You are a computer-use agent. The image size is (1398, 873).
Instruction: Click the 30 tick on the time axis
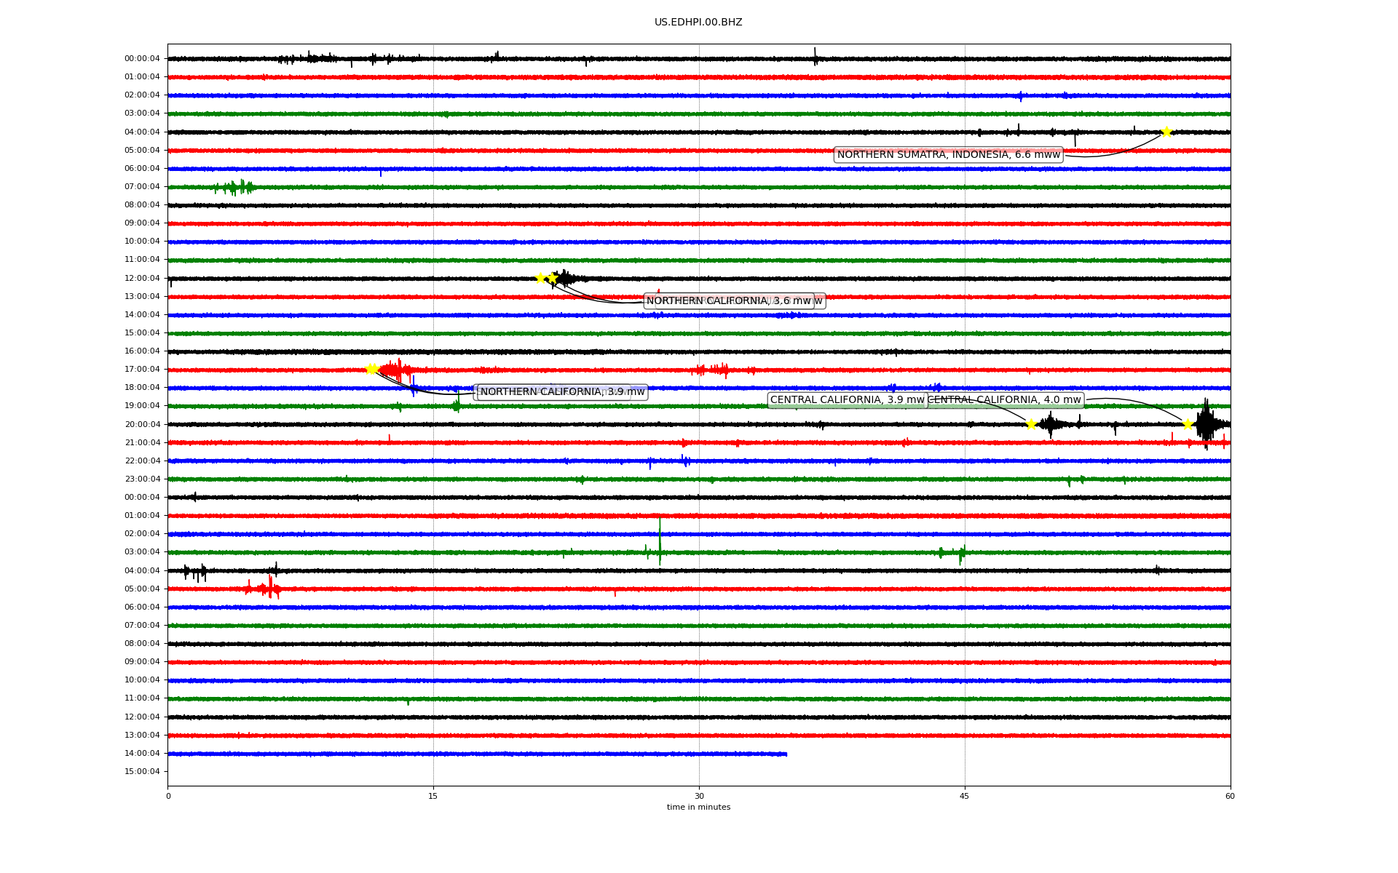699,796
